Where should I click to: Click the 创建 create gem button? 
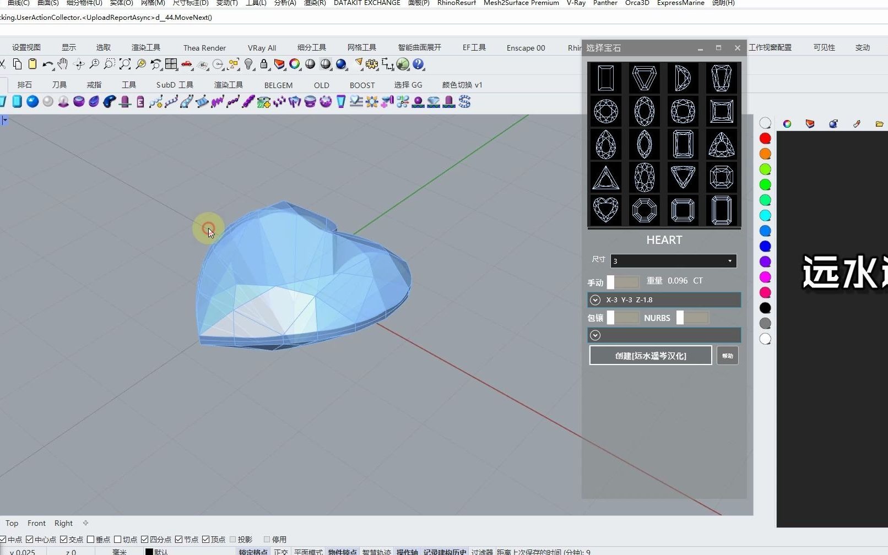(x=650, y=356)
